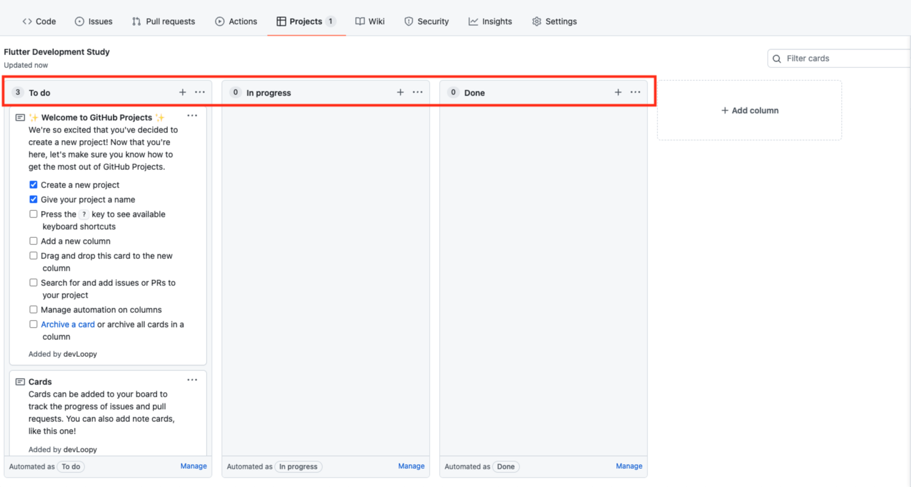Image resolution: width=911 pixels, height=487 pixels.
Task: Check the keyboard shortcuts task
Action: click(x=33, y=214)
